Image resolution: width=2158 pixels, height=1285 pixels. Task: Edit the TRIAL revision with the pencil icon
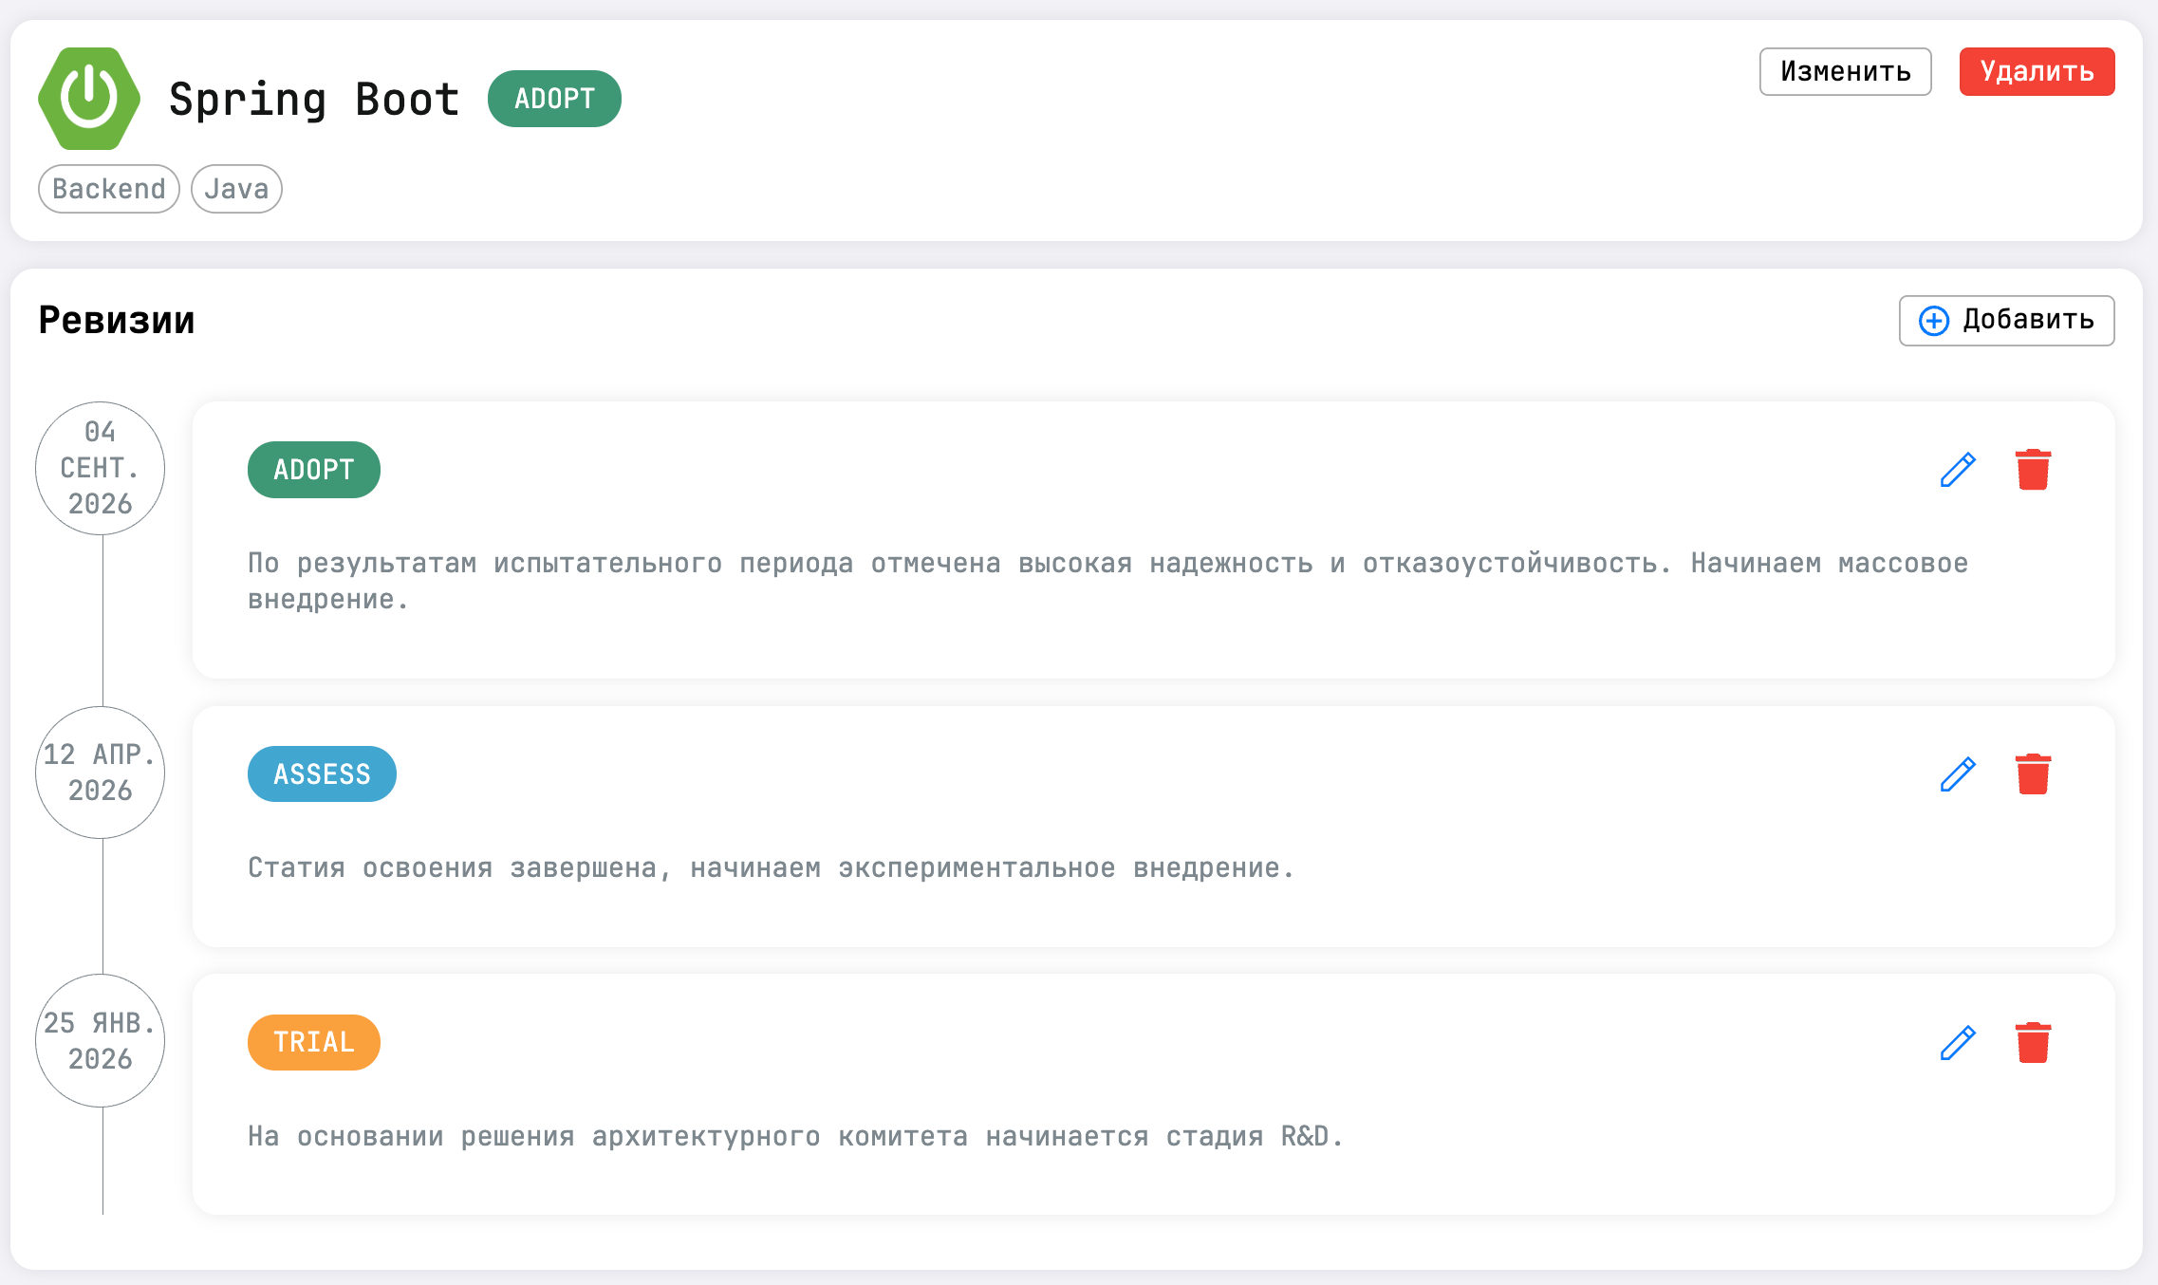1958,1043
